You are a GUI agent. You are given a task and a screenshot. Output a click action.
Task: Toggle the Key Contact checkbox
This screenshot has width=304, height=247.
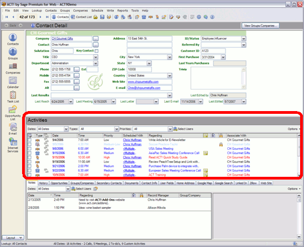click(x=97, y=51)
